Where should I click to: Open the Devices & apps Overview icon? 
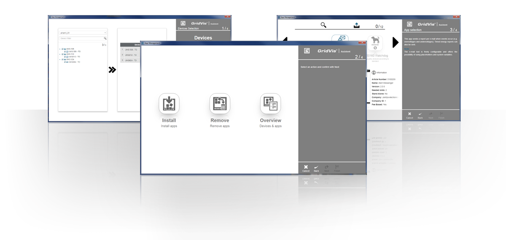270,104
